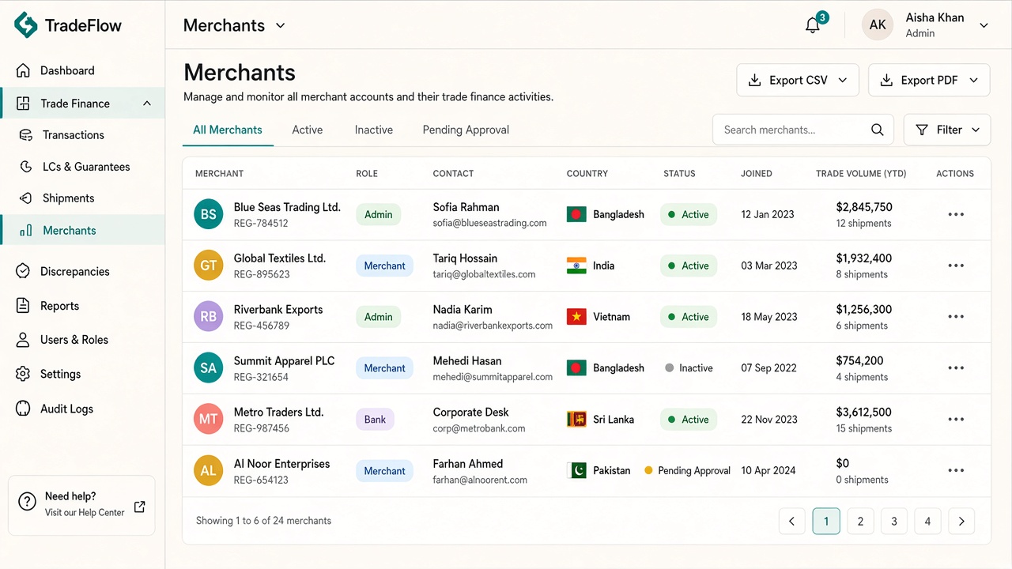This screenshot has height=569, width=1012.
Task: Click Pending Approval status for Al Noor
Action: point(688,471)
